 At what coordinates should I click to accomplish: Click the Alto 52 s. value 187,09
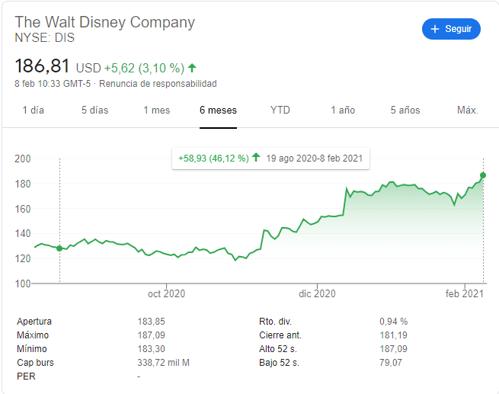(x=393, y=349)
